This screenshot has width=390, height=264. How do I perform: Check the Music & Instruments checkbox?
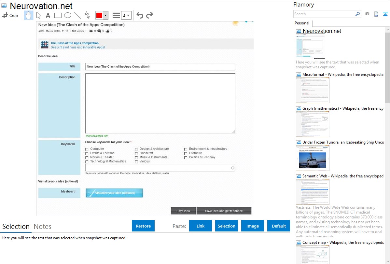pos(136,158)
